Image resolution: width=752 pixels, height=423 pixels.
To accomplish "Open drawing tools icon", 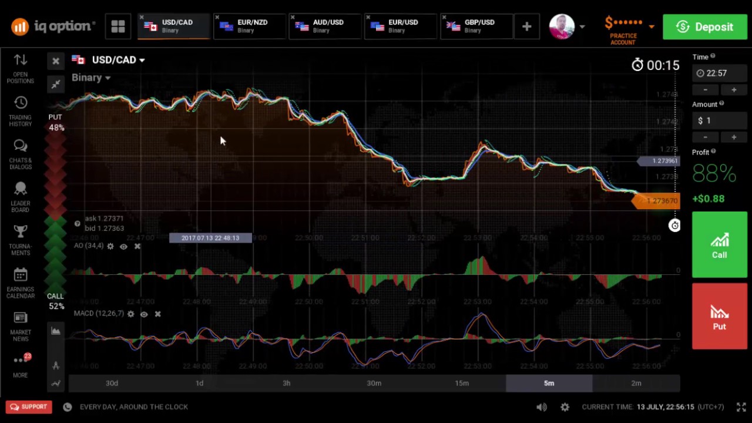I will click(x=56, y=365).
